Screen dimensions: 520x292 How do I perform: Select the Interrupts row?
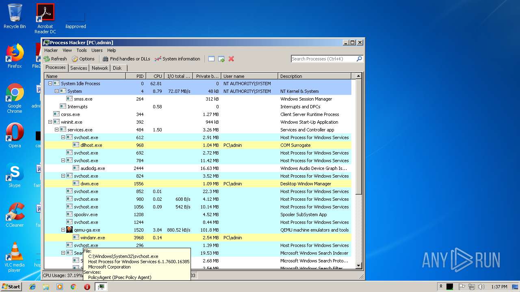pos(197,107)
